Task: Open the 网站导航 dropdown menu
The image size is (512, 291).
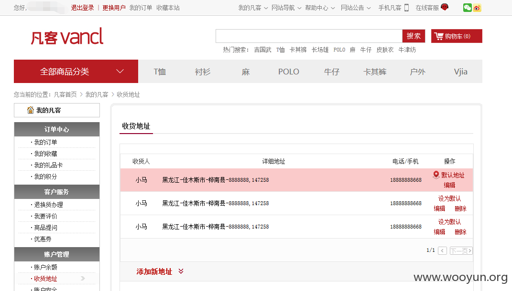Action: [x=286, y=8]
